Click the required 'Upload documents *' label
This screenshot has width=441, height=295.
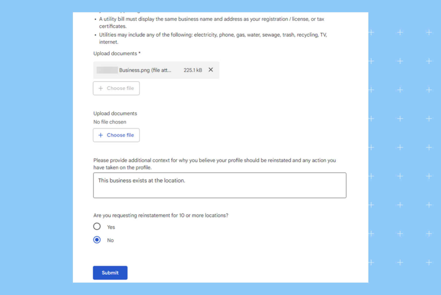pyautogui.click(x=117, y=53)
